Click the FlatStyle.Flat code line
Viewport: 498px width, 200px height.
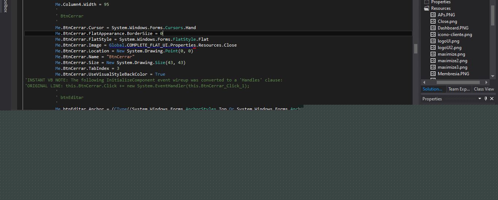tap(132, 39)
